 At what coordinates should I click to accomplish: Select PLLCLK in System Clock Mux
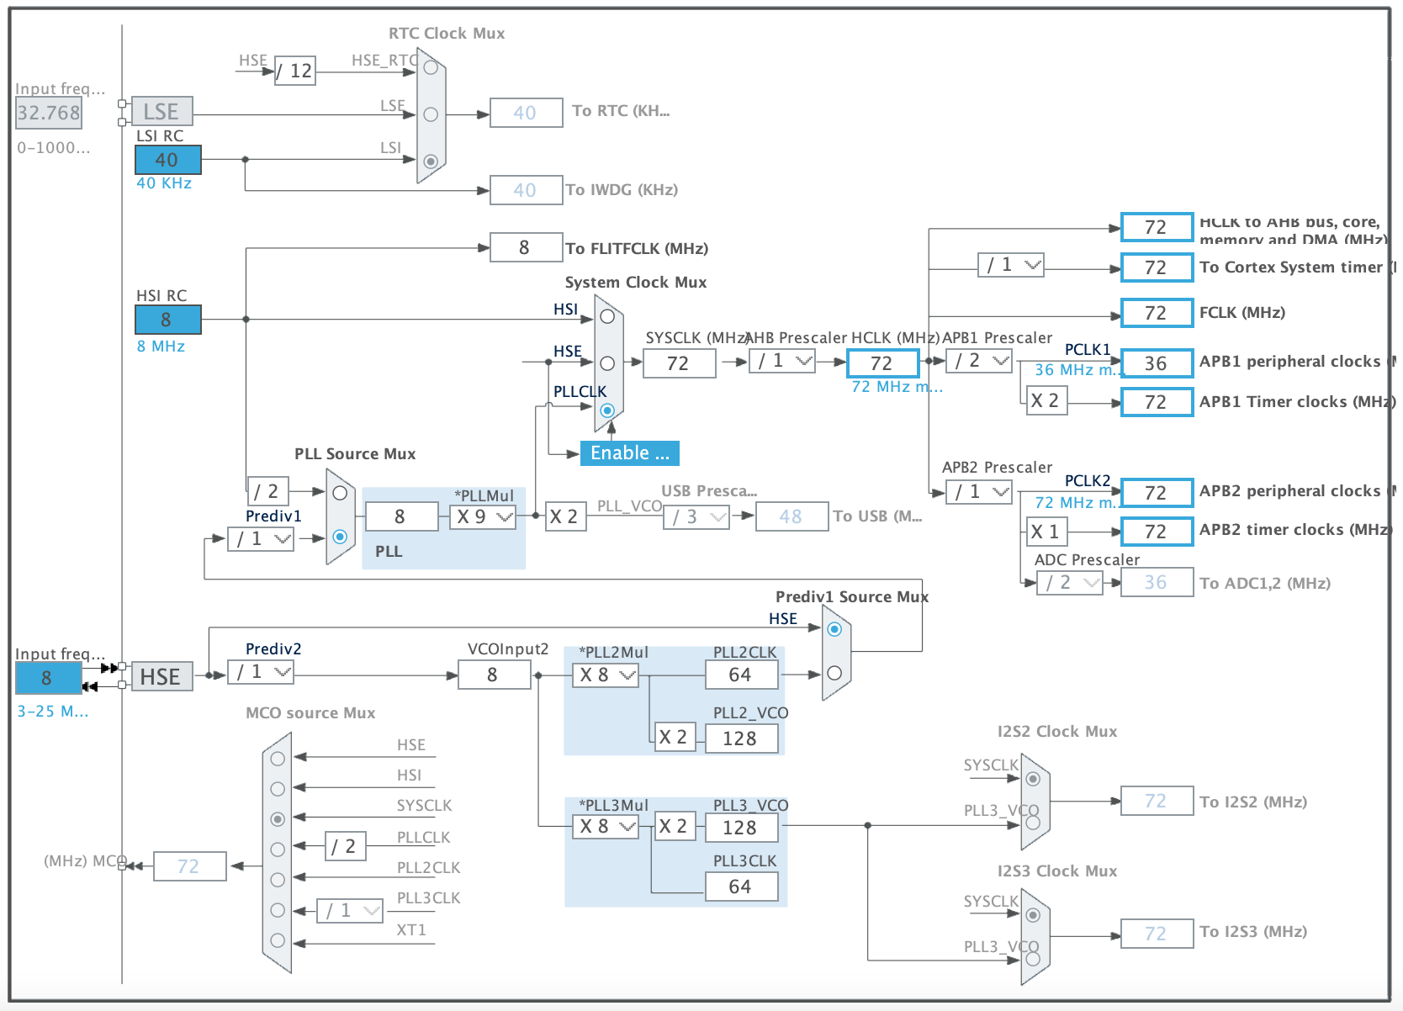(607, 410)
